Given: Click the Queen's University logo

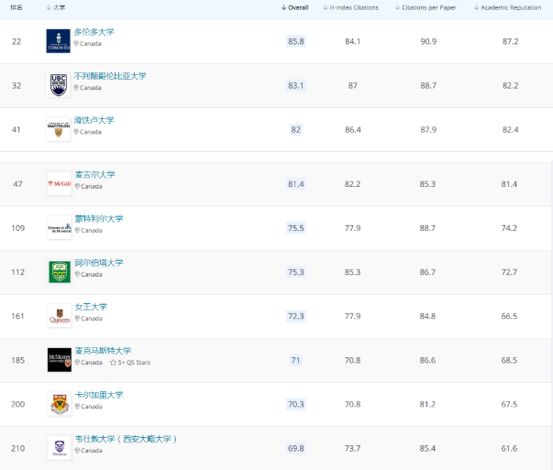Looking at the screenshot, I should coord(60,316).
